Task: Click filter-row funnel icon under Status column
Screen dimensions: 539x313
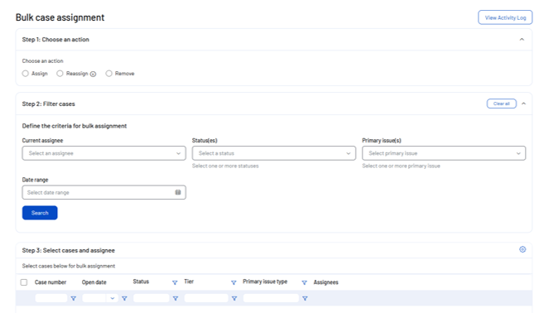Action: point(176,298)
